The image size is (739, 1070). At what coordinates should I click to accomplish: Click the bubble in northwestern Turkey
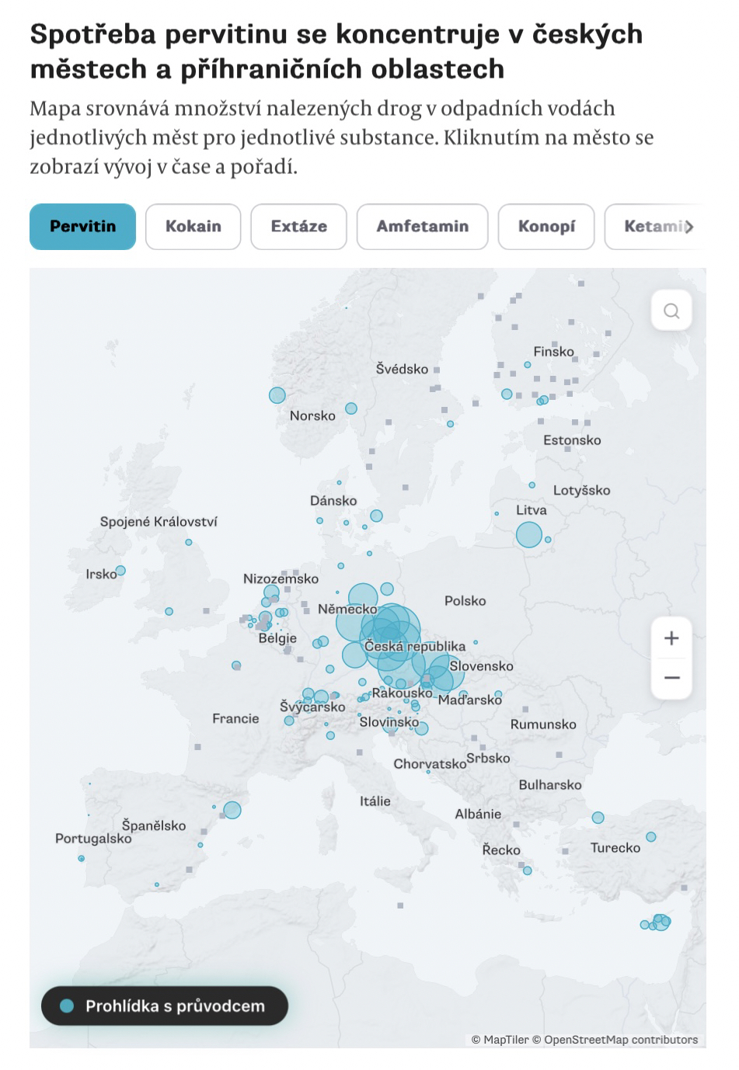pyautogui.click(x=598, y=818)
